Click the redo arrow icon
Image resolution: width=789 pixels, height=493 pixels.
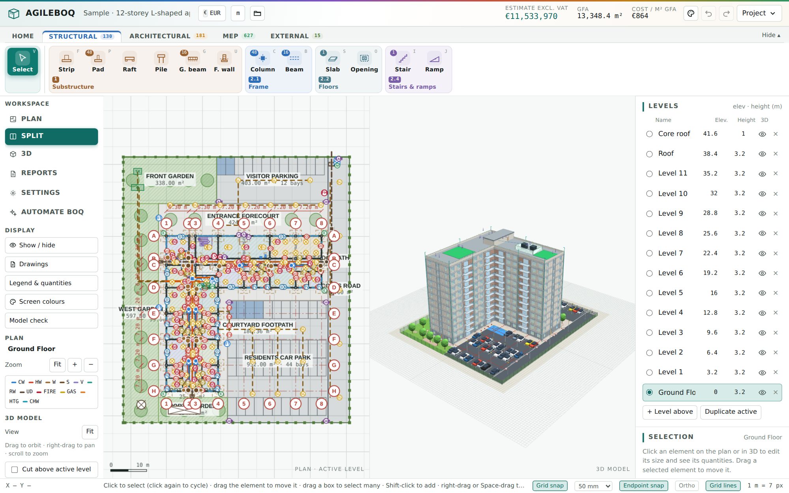pyautogui.click(x=726, y=13)
